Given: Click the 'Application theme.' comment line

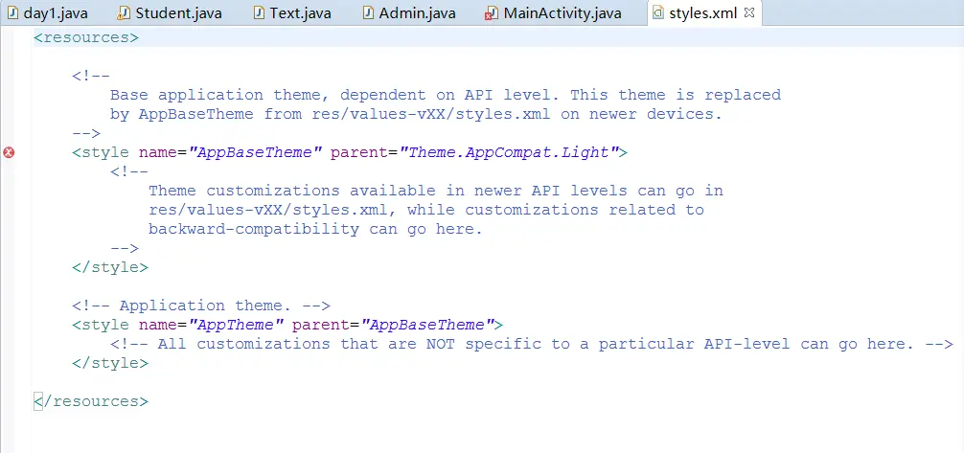Looking at the screenshot, I should tap(201, 306).
